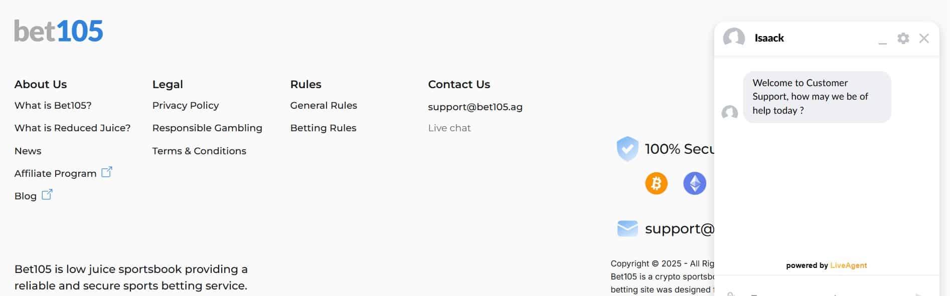Screen dimensions: 950x296
Task: Minimize the live chat window
Action: point(883,40)
